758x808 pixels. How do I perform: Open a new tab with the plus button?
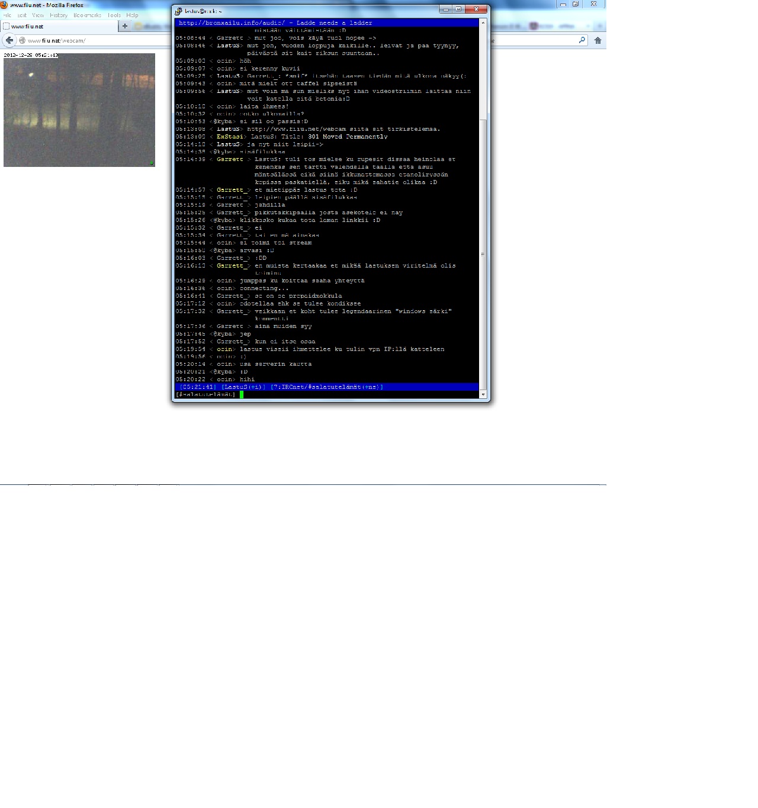click(x=125, y=26)
